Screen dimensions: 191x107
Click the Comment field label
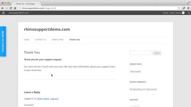click(29, 105)
